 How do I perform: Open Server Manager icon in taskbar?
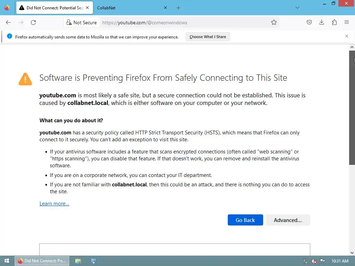[x=94, y=261]
